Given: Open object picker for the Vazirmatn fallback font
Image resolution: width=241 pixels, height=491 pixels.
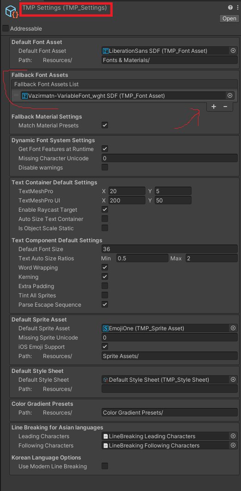Looking at the screenshot, I should pyautogui.click(x=230, y=95).
